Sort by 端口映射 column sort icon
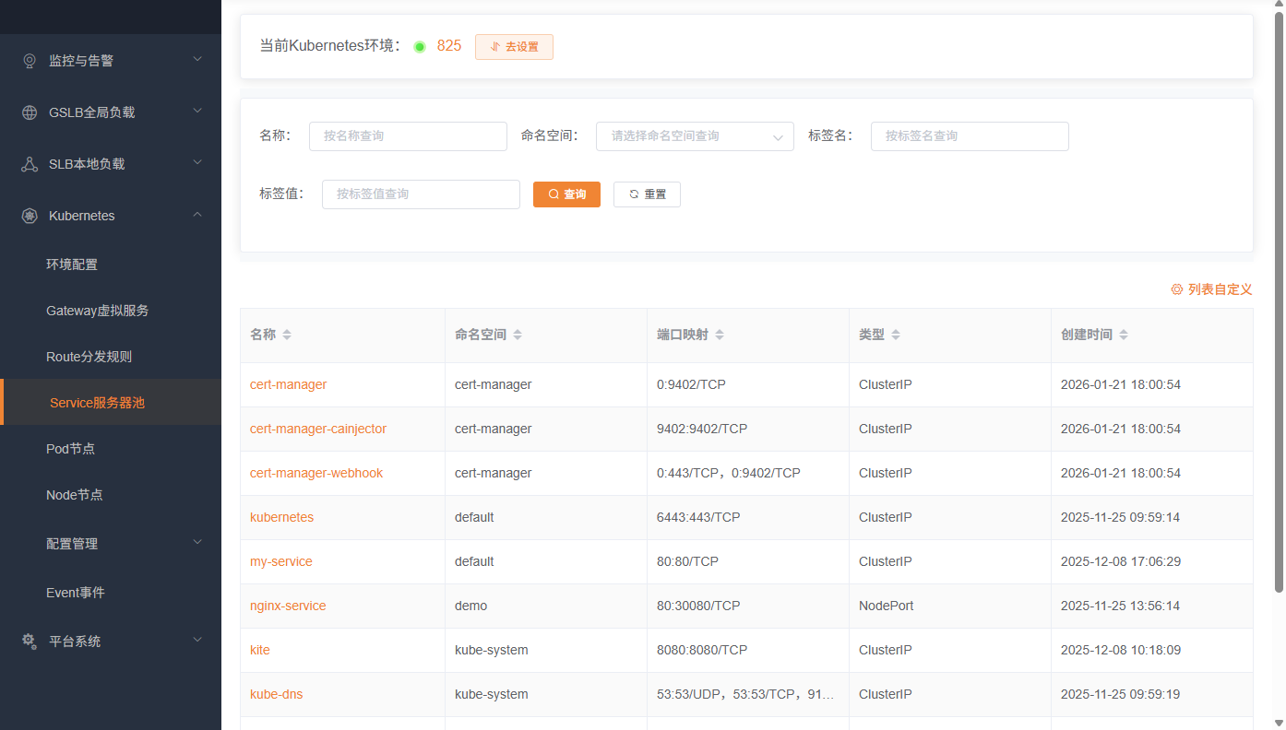The height and width of the screenshot is (730, 1286). 720,336
